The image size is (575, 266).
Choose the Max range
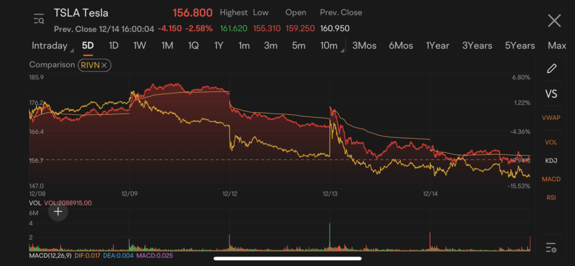coord(557,46)
